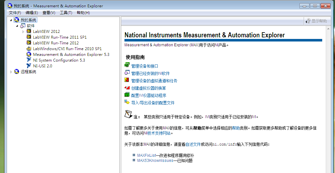This screenshot has width=335, height=173.
Task: Open the 创建虚拟仪器的换算 link
Action: [x=148, y=88]
